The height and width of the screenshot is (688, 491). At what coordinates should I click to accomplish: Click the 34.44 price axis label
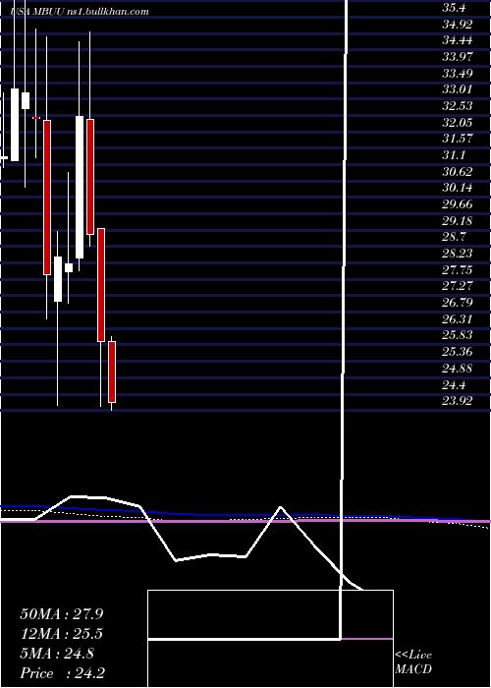[x=458, y=40]
